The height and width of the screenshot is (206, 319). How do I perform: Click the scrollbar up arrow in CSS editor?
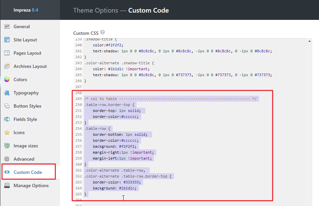[309, 41]
